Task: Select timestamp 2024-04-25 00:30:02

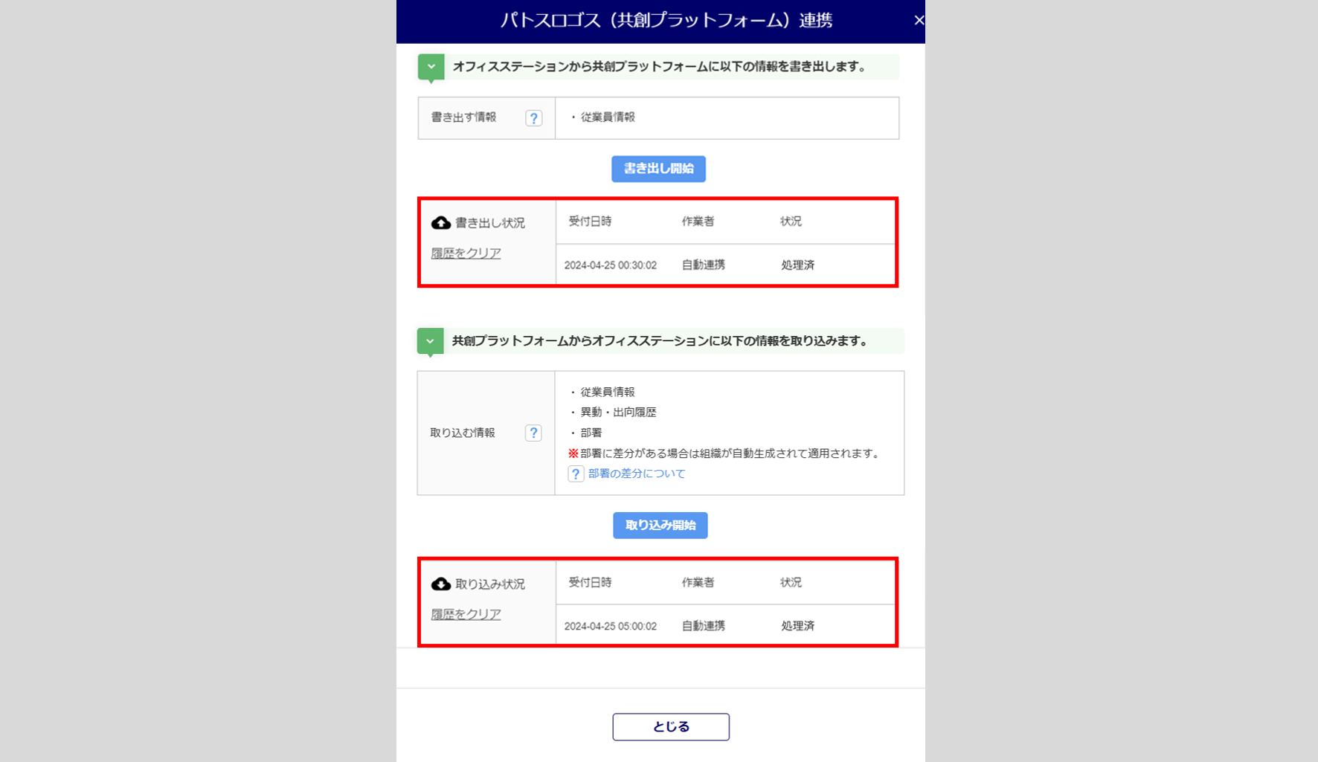Action: [611, 265]
